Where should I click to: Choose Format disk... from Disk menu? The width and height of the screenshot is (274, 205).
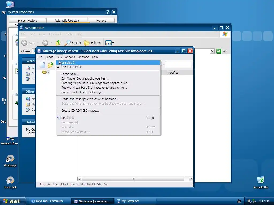click(108, 74)
